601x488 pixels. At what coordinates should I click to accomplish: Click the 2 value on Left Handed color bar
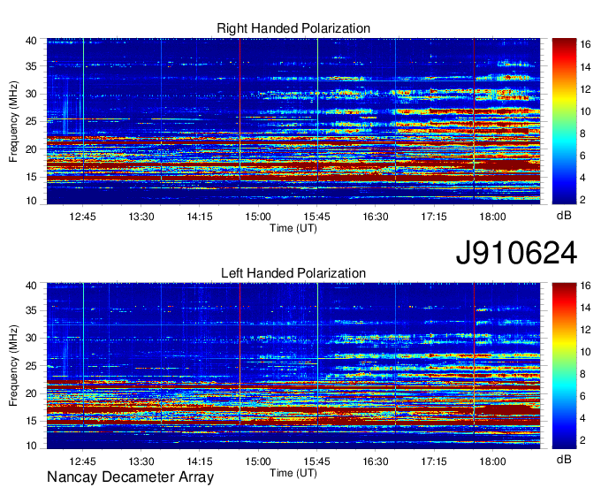[582, 440]
